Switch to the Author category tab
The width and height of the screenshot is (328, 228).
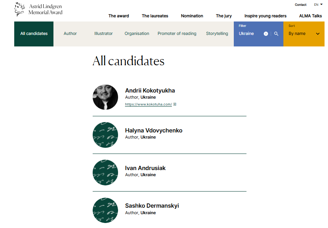tap(70, 34)
